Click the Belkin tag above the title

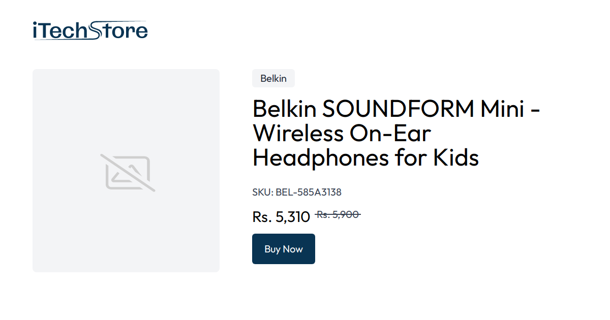point(273,78)
